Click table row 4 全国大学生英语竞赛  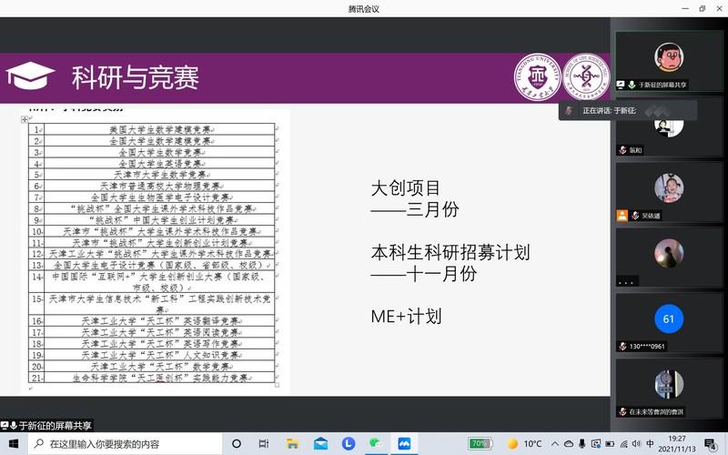(159, 164)
